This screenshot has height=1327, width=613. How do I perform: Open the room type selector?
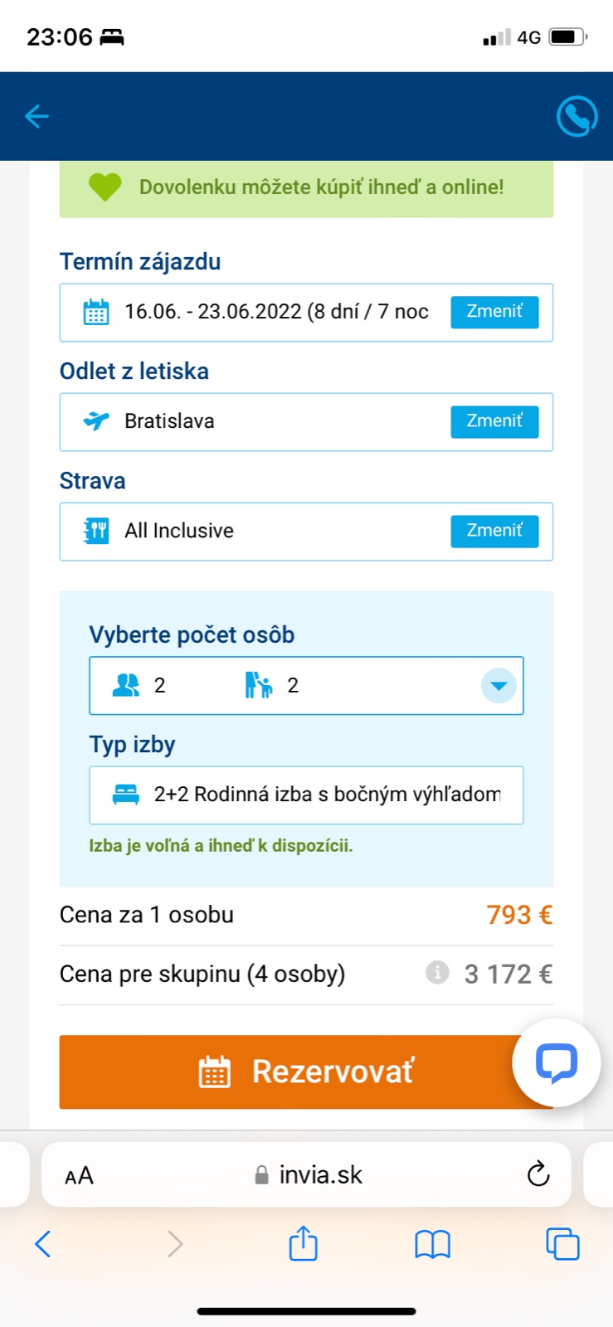click(306, 795)
